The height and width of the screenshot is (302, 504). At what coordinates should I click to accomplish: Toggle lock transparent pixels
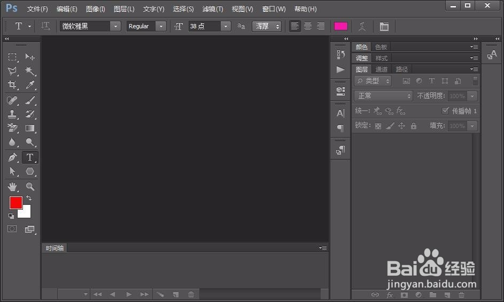tap(378, 126)
